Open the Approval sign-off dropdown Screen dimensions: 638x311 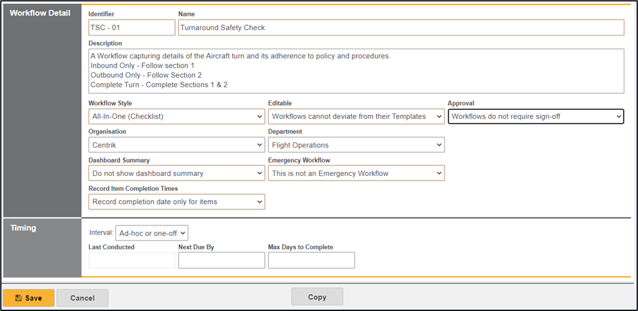(x=536, y=117)
